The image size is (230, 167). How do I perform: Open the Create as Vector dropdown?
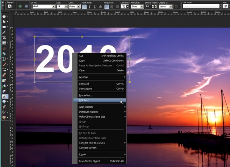tap(166, 6)
